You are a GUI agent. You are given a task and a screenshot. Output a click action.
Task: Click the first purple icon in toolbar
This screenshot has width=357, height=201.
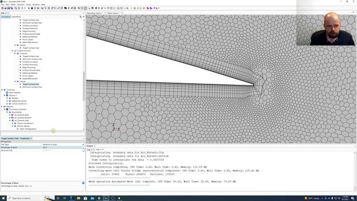[148, 8]
